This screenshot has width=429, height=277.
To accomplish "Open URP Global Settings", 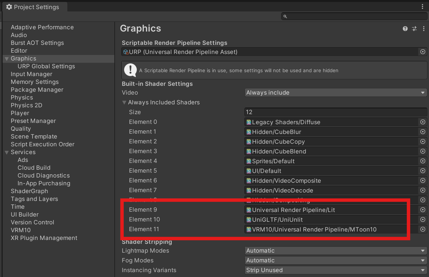I will [x=46, y=66].
